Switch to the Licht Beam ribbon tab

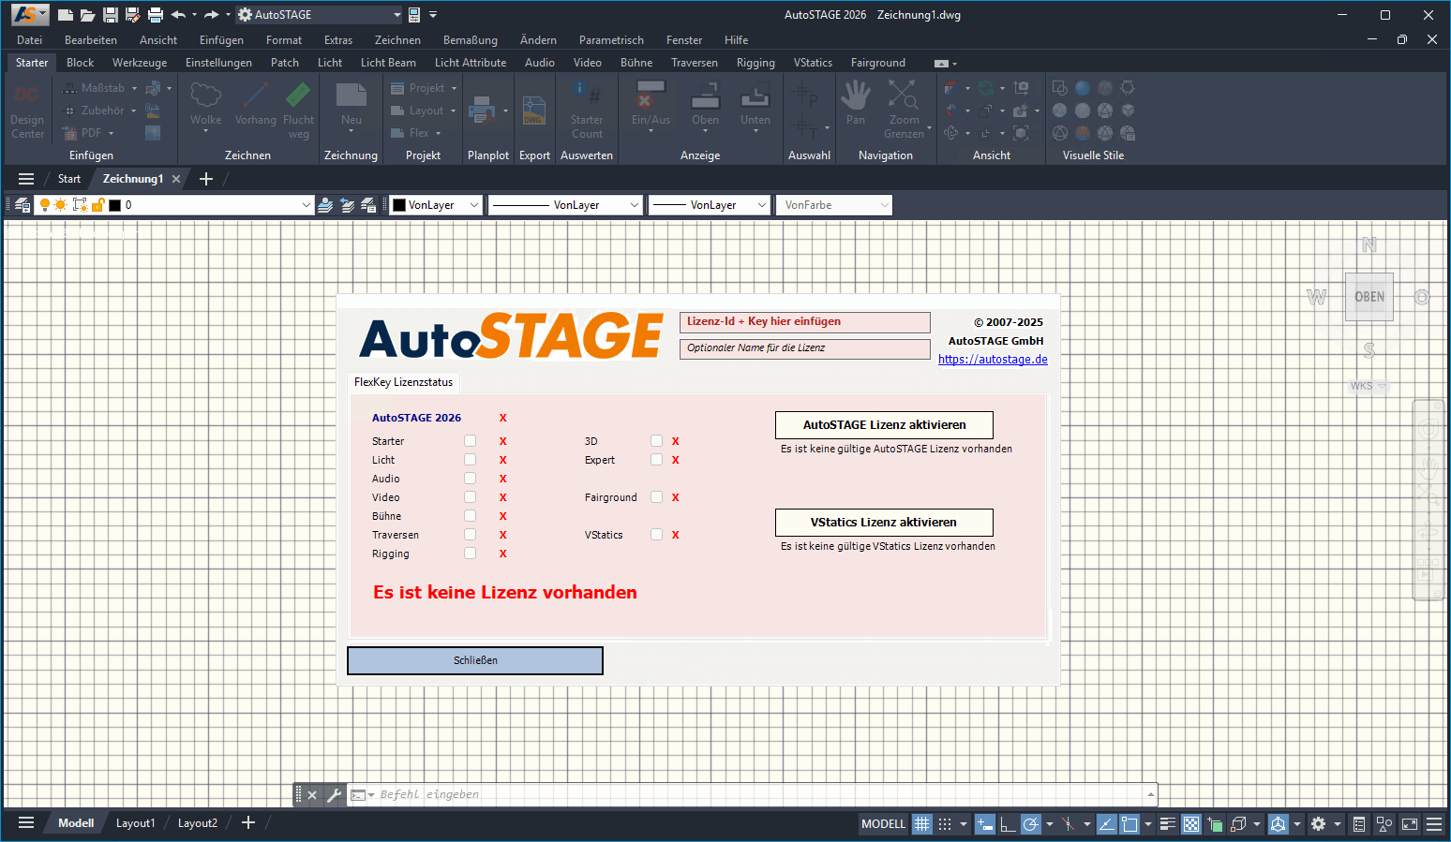(x=388, y=63)
